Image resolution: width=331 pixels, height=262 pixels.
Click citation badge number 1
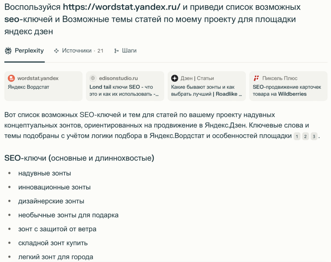coord(297,137)
